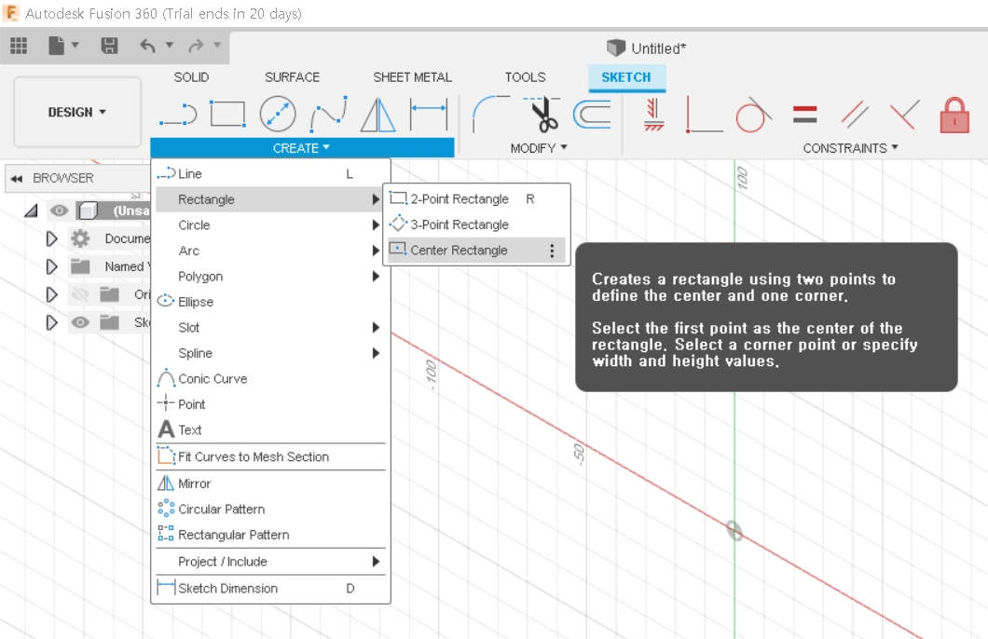This screenshot has height=639, width=988.
Task: Apply the Parallel constraint icon
Action: 855,114
